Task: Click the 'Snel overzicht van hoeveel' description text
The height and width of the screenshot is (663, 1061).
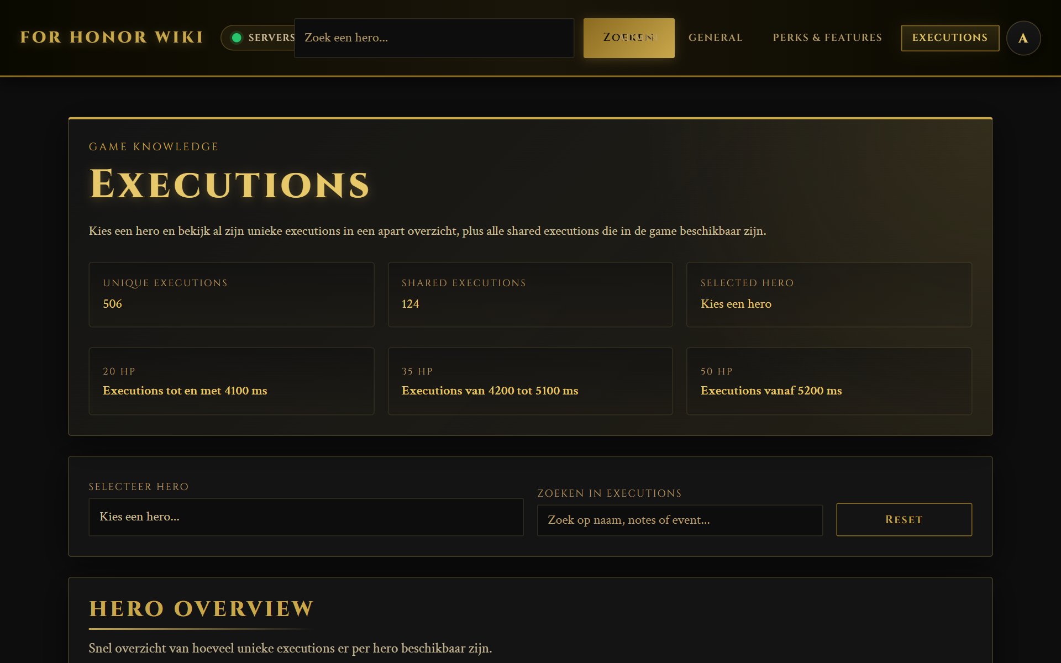Action: point(290,648)
